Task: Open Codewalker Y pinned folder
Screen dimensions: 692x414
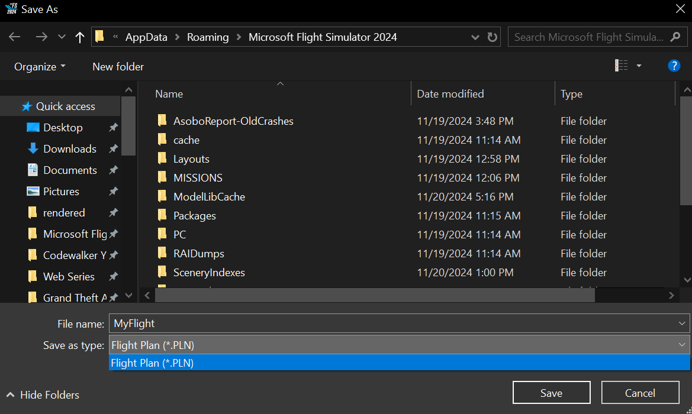Action: 75,255
